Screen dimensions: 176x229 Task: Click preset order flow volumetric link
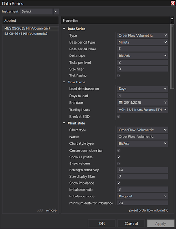click(x=149, y=210)
